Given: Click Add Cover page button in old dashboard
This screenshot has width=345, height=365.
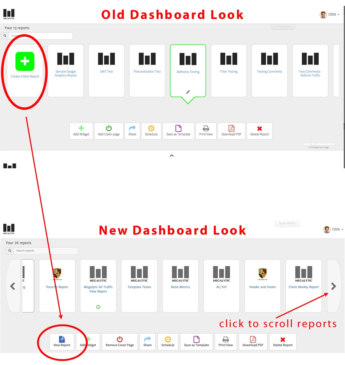Looking at the screenshot, I should click(x=109, y=131).
